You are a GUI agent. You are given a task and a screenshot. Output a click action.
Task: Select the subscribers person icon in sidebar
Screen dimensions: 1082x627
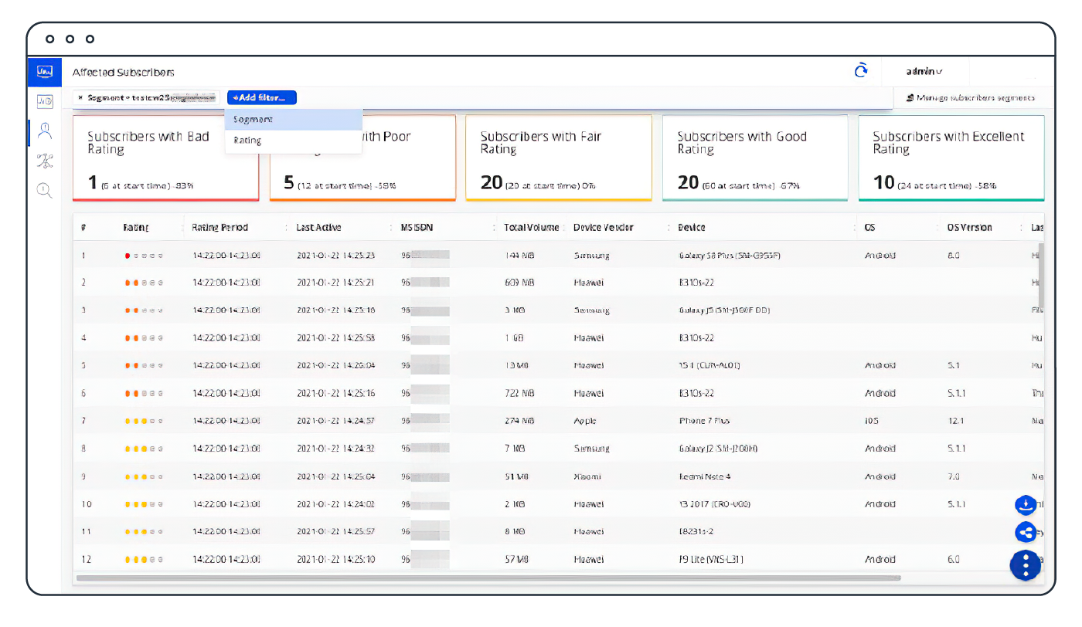[45, 130]
